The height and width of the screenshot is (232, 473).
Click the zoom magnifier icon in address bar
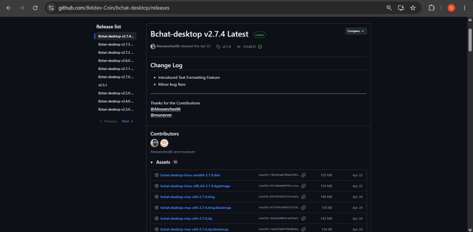pos(389,8)
